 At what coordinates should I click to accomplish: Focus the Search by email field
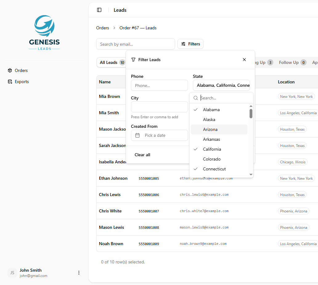(x=136, y=44)
